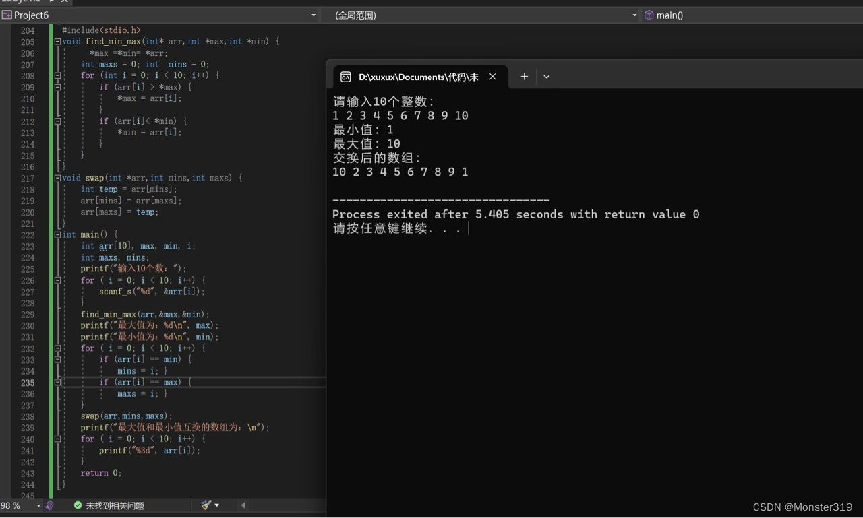Open the Project6 dropdown arrow

314,15
